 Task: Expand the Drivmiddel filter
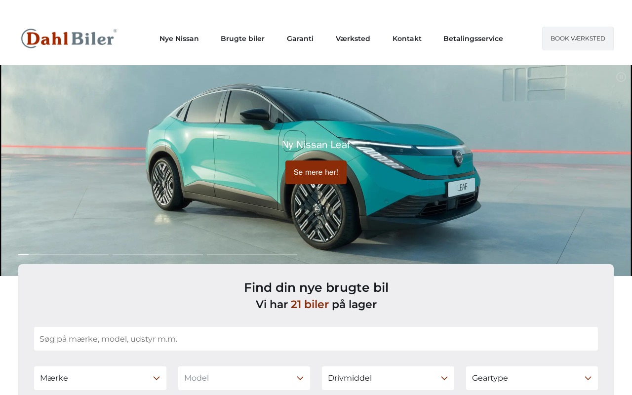388,378
